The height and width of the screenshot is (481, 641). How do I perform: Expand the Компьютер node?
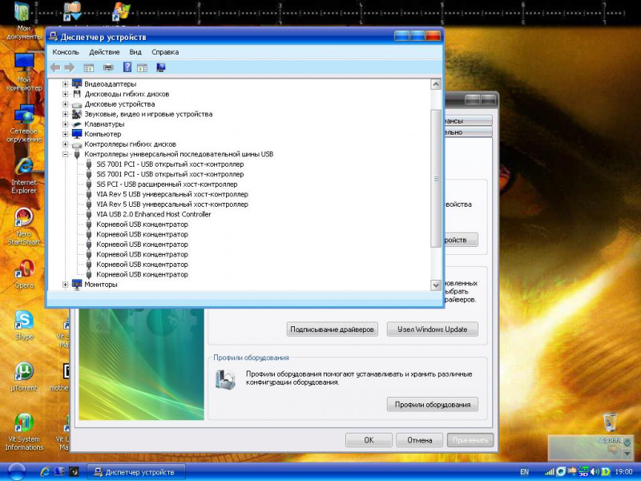(65, 134)
